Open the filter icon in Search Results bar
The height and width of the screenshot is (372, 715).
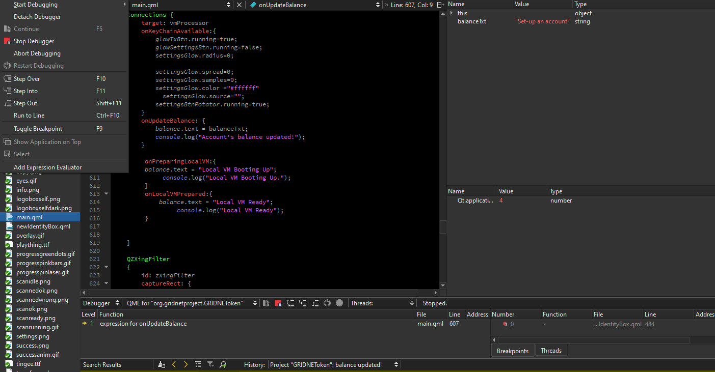pos(210,364)
